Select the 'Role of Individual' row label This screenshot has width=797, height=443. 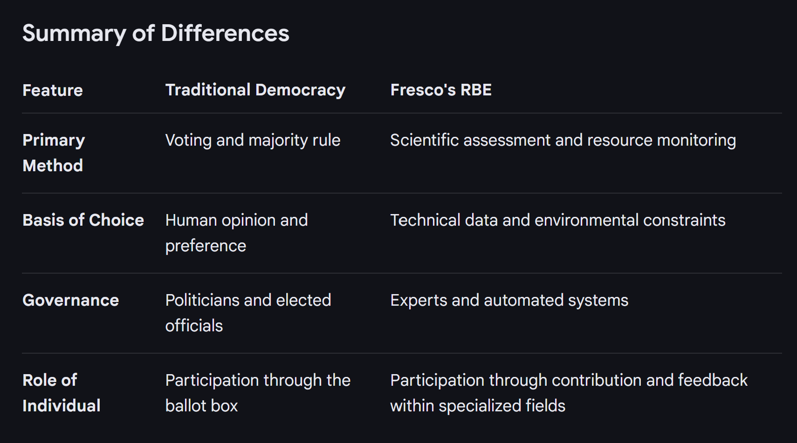61,393
